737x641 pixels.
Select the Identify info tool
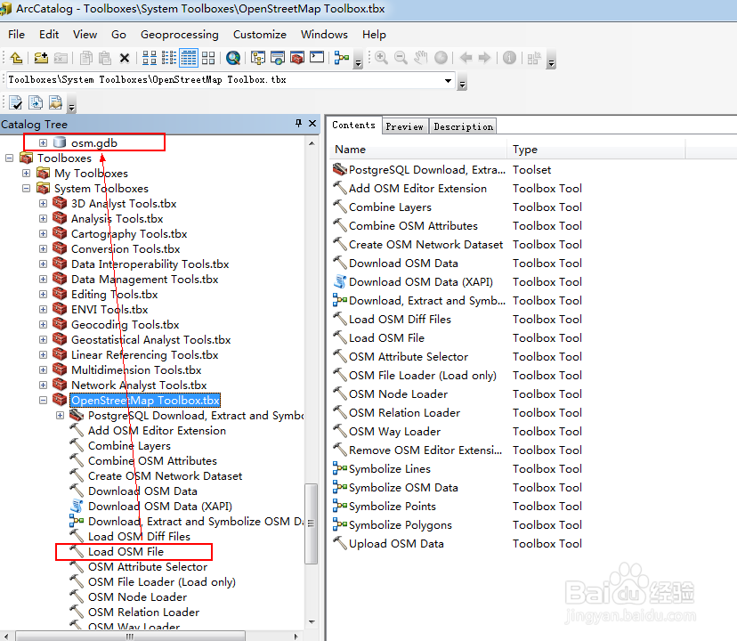[509, 58]
